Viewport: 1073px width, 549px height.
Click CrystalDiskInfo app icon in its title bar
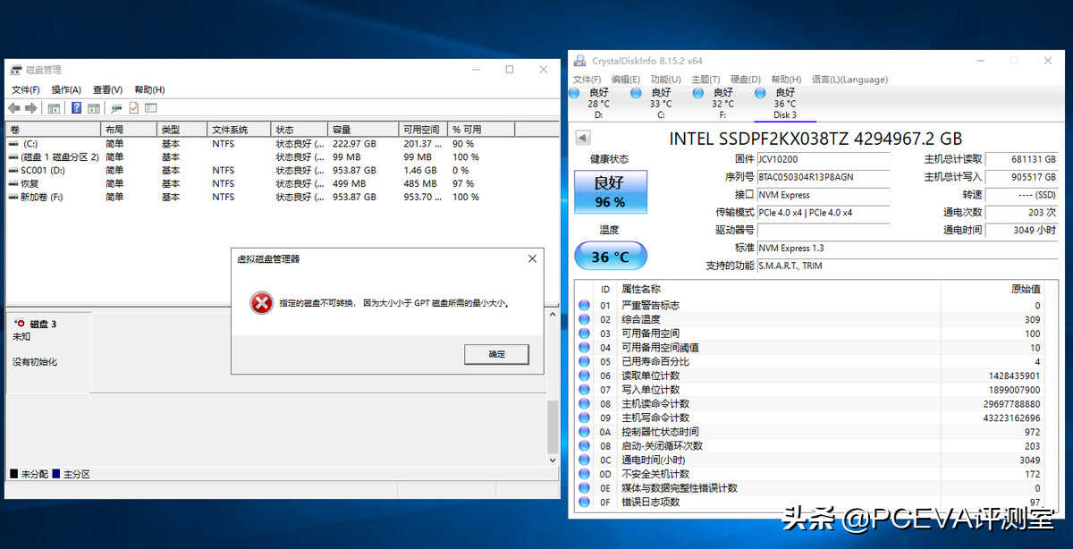[580, 61]
